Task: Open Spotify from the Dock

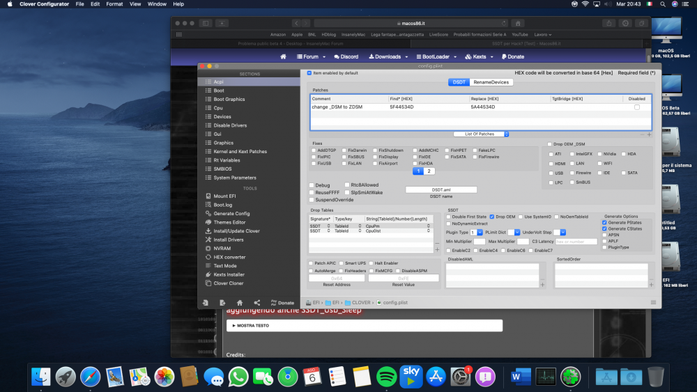Action: 386,377
